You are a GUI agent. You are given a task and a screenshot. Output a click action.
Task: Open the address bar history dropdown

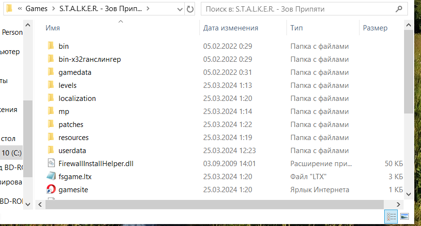click(x=179, y=9)
